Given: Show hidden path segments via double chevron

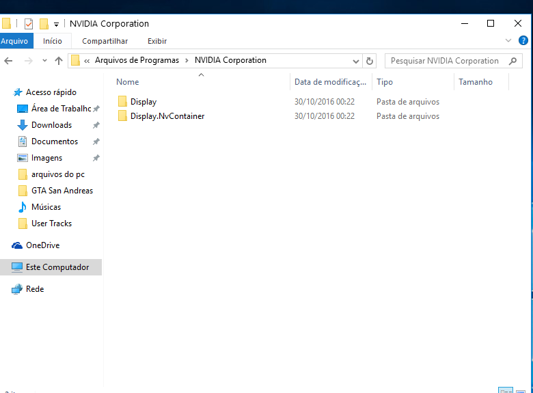Looking at the screenshot, I should (x=87, y=61).
